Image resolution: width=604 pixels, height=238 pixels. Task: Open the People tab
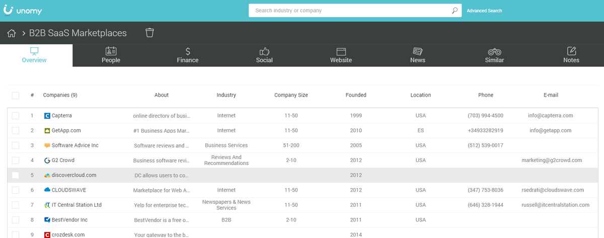pyautogui.click(x=111, y=55)
